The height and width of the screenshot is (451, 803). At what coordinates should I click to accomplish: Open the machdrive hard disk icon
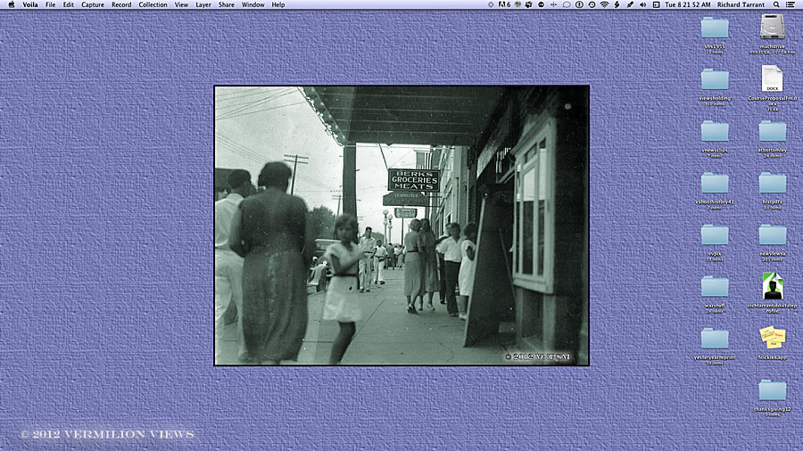[772, 27]
